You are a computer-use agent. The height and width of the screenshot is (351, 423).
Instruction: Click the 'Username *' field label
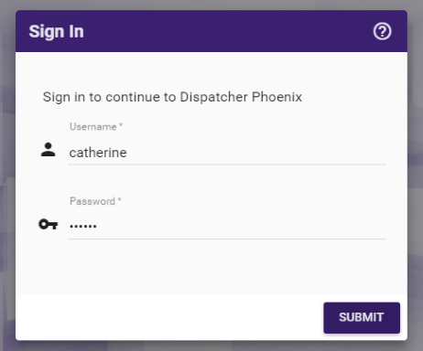96,126
